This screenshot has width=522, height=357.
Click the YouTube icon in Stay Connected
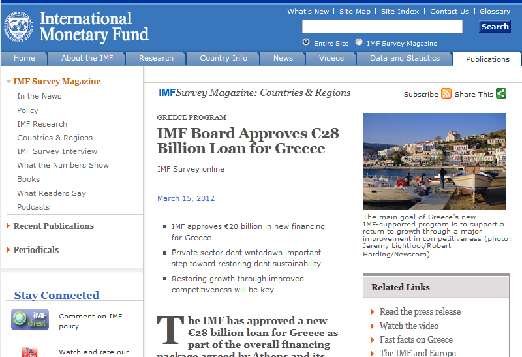30,351
